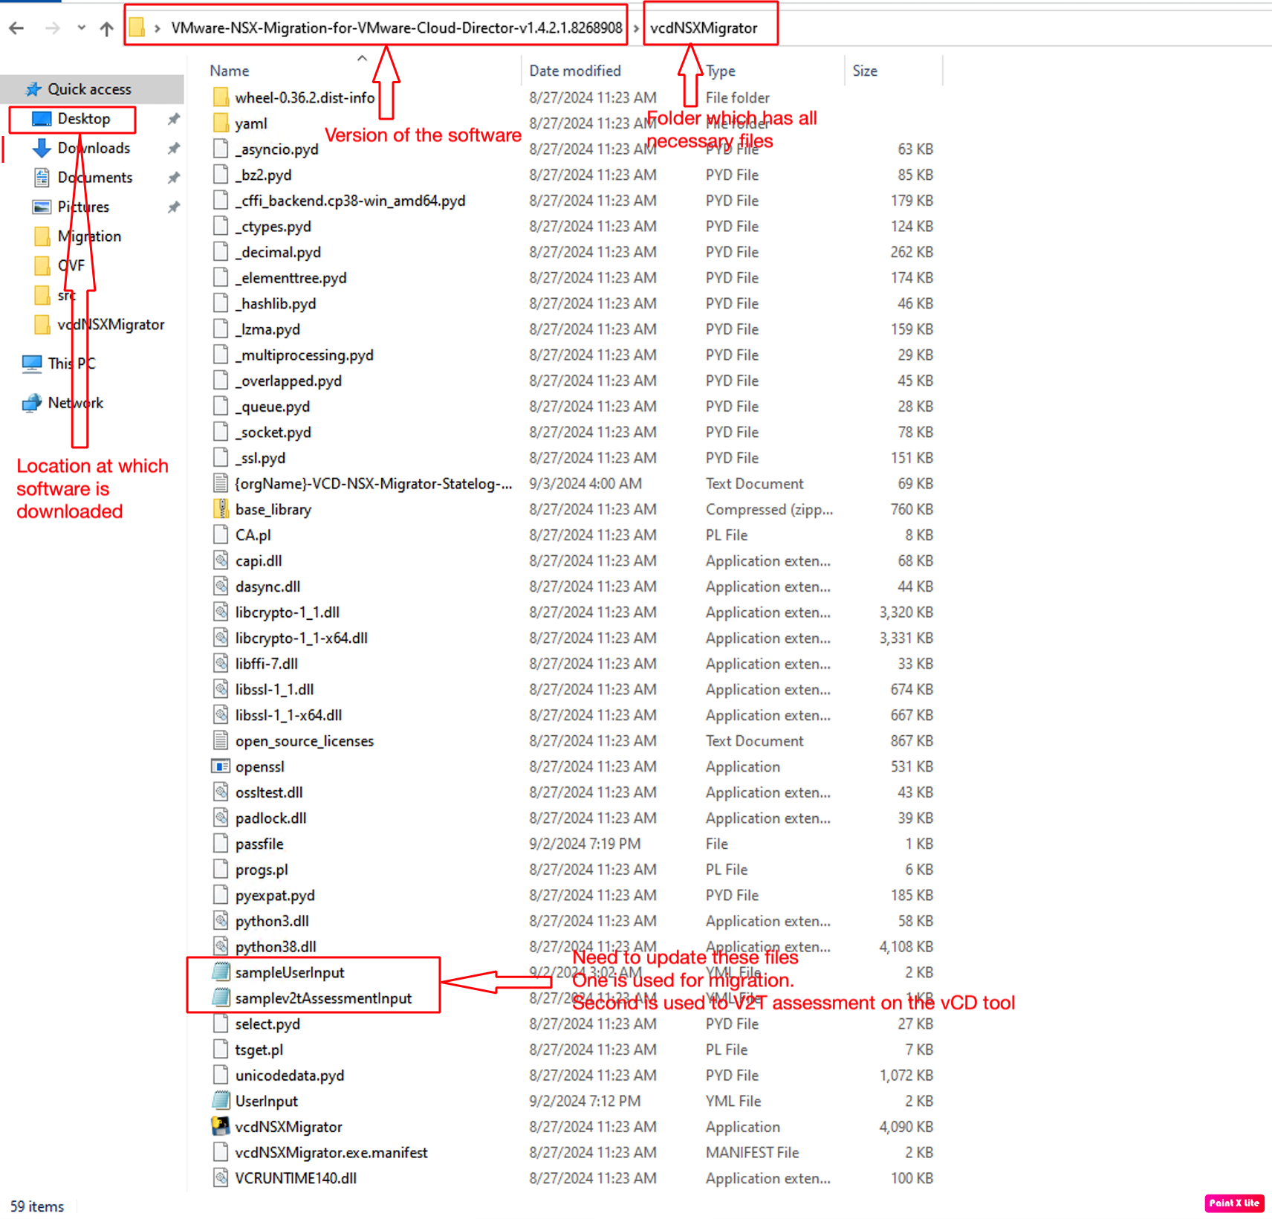Sort files by Size column
The height and width of the screenshot is (1219, 1272).
coord(864,71)
